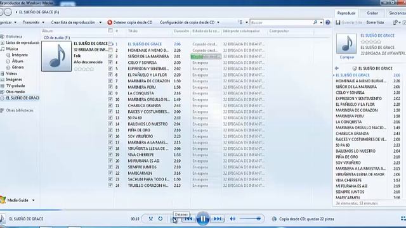Switch to the Grabar tab
The image size is (406, 228).
(372, 13)
